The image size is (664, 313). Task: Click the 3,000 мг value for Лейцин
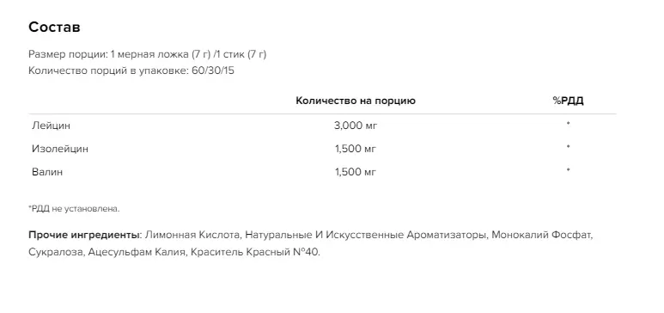pos(356,126)
